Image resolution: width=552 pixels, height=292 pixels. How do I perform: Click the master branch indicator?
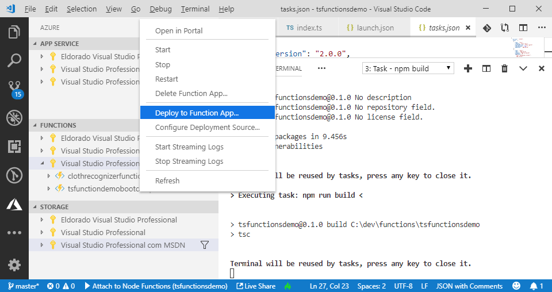coord(23,286)
